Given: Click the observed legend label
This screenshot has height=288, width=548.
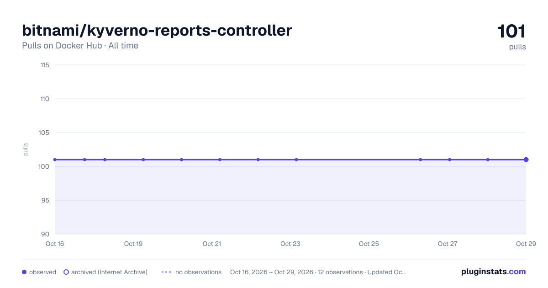Looking at the screenshot, I should pyautogui.click(x=42, y=272).
